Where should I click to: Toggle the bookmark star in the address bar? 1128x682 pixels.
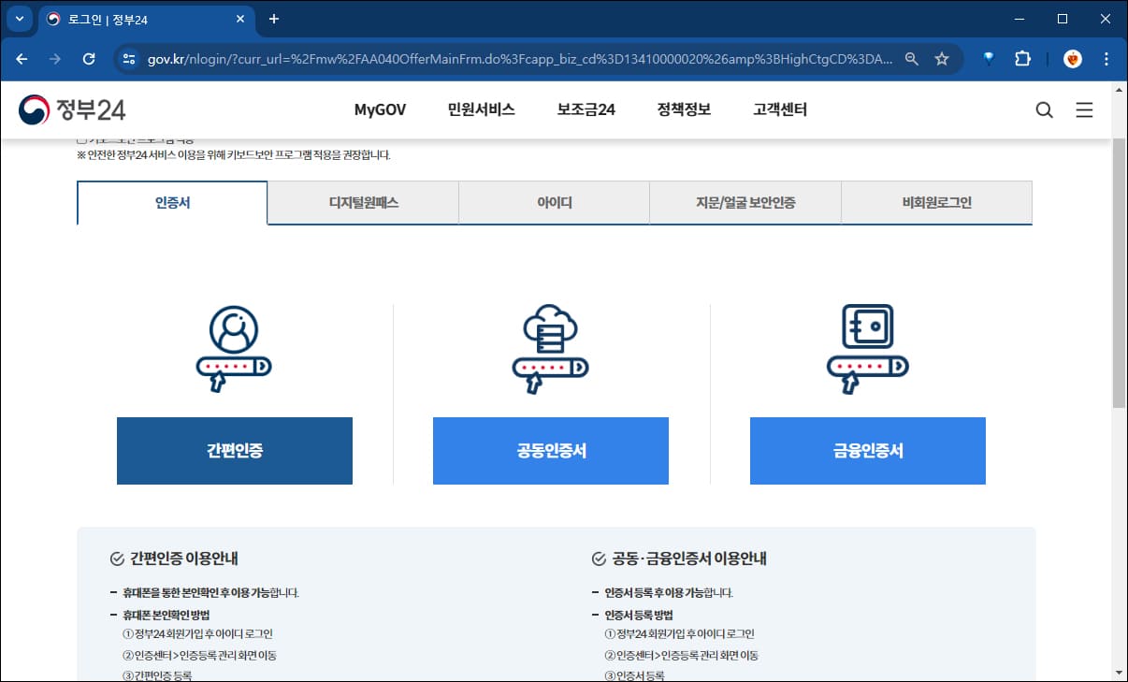[x=943, y=58]
